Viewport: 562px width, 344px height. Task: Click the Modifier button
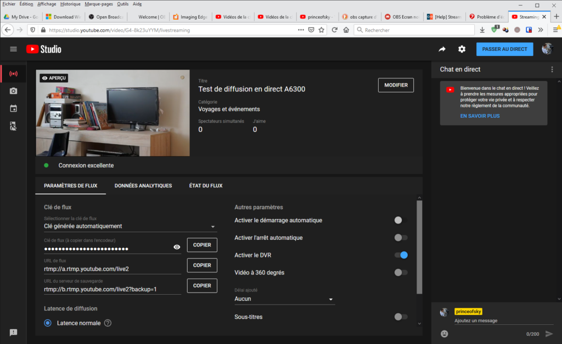tap(396, 85)
